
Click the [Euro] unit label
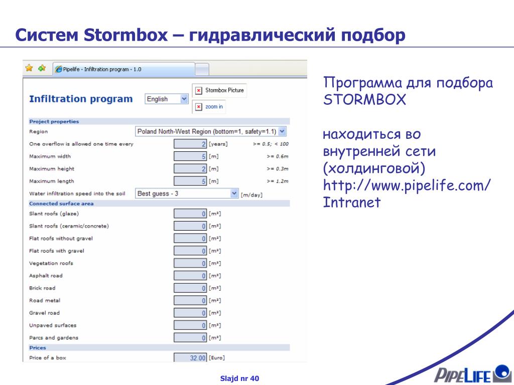point(217,358)
